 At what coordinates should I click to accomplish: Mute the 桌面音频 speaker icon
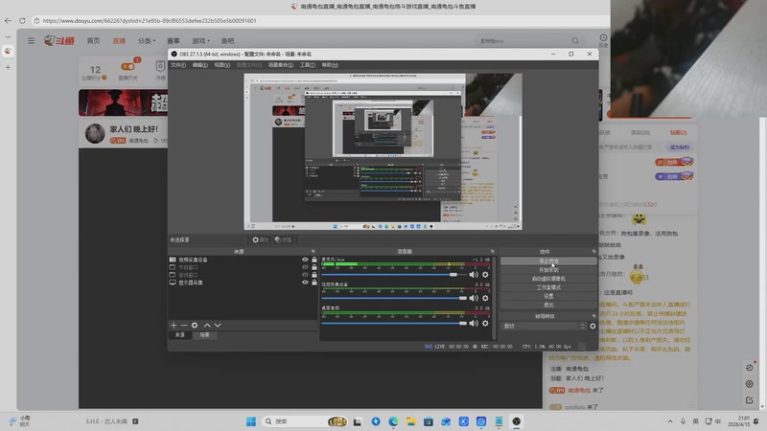(474, 323)
